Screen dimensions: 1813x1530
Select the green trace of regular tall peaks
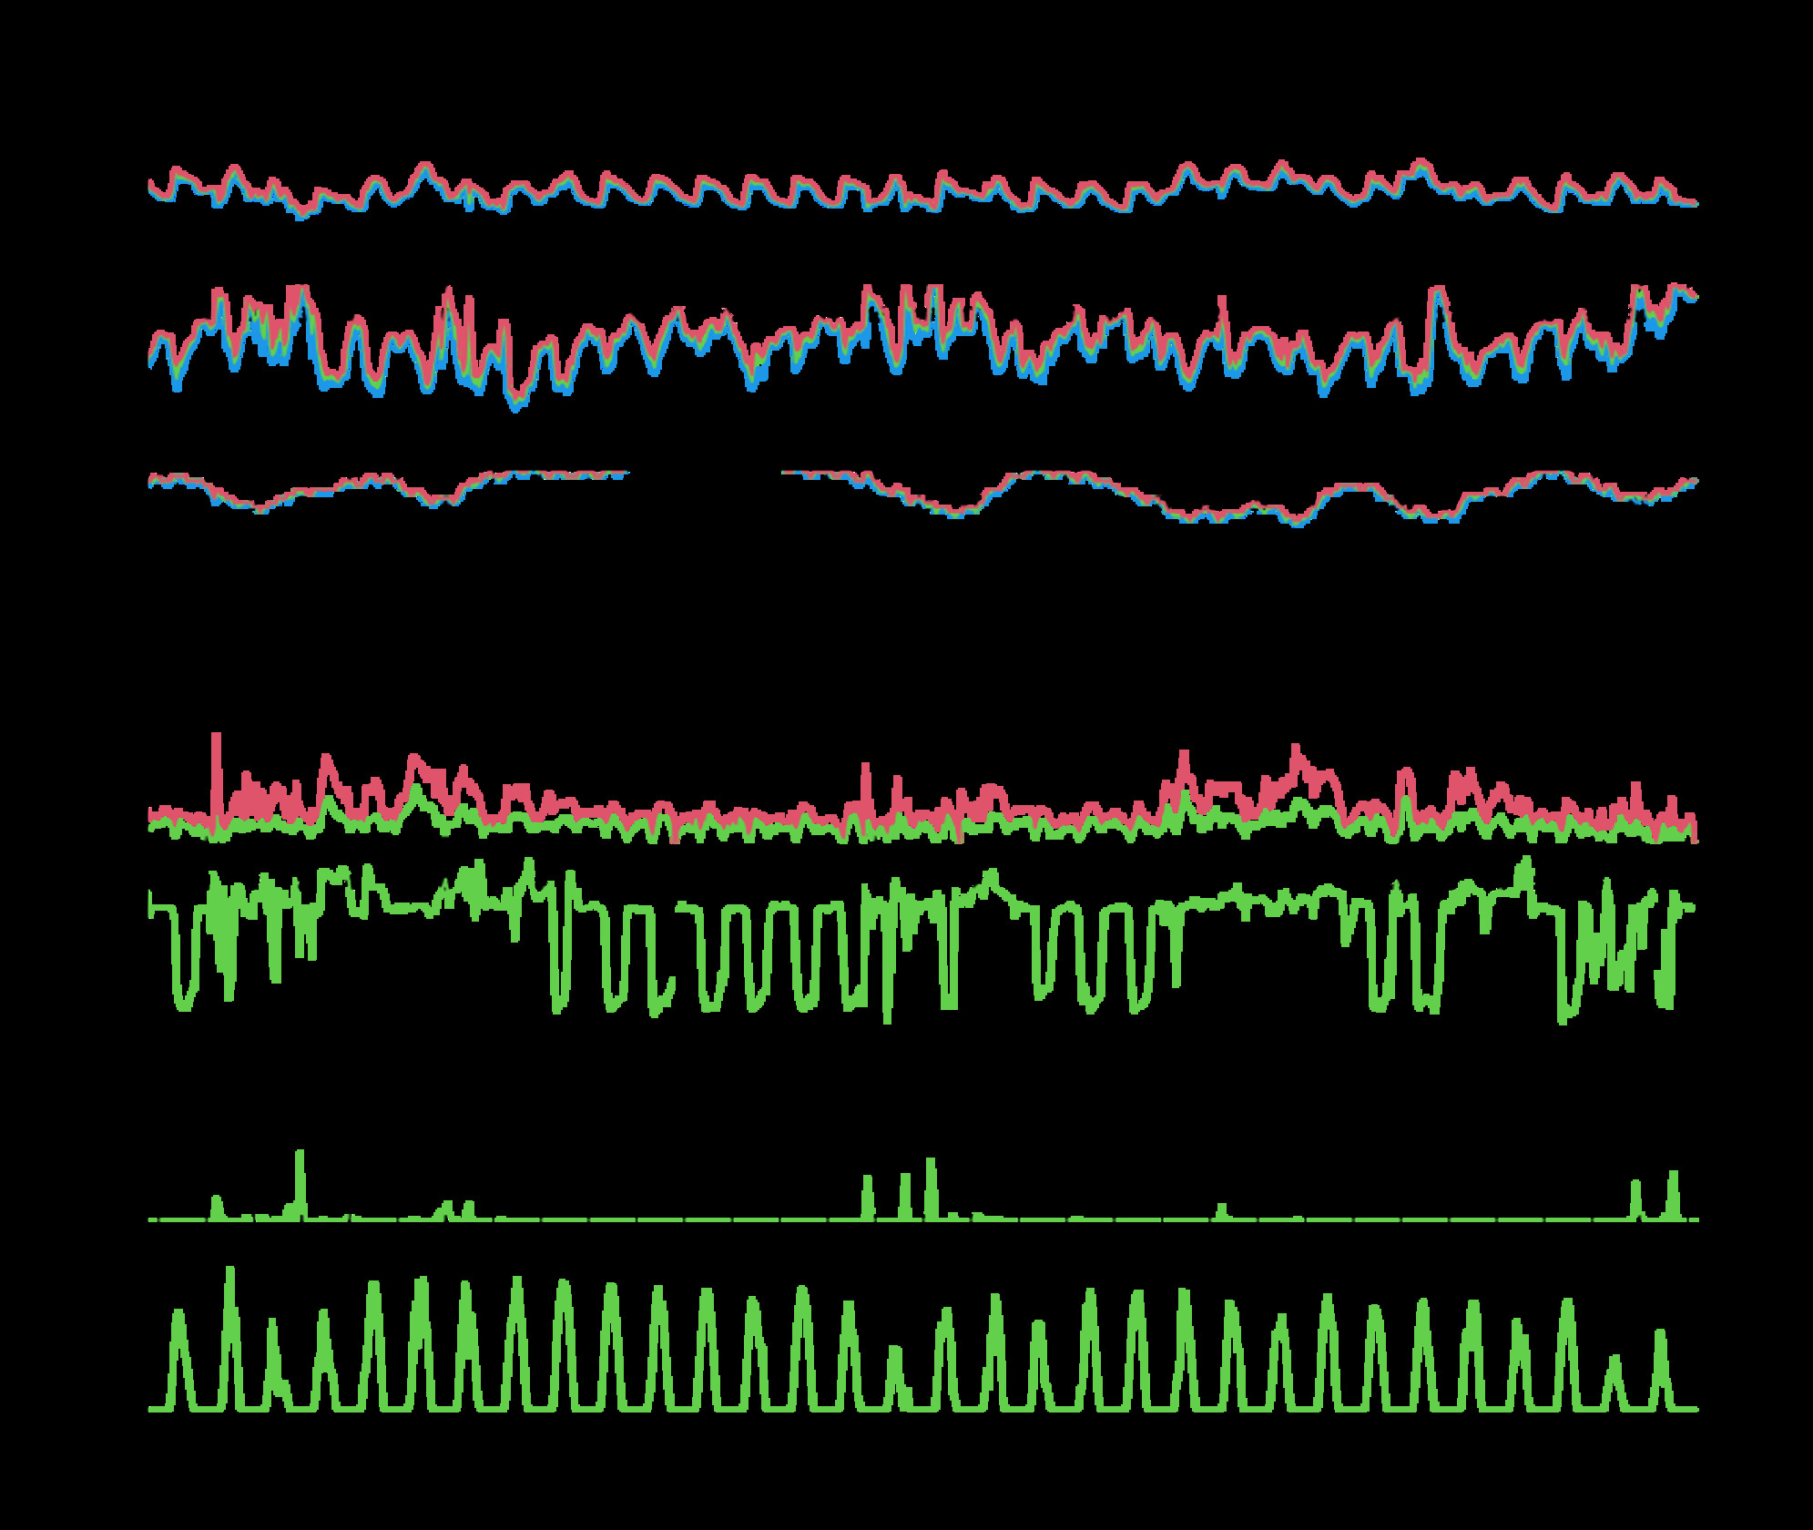[x=922, y=1339]
